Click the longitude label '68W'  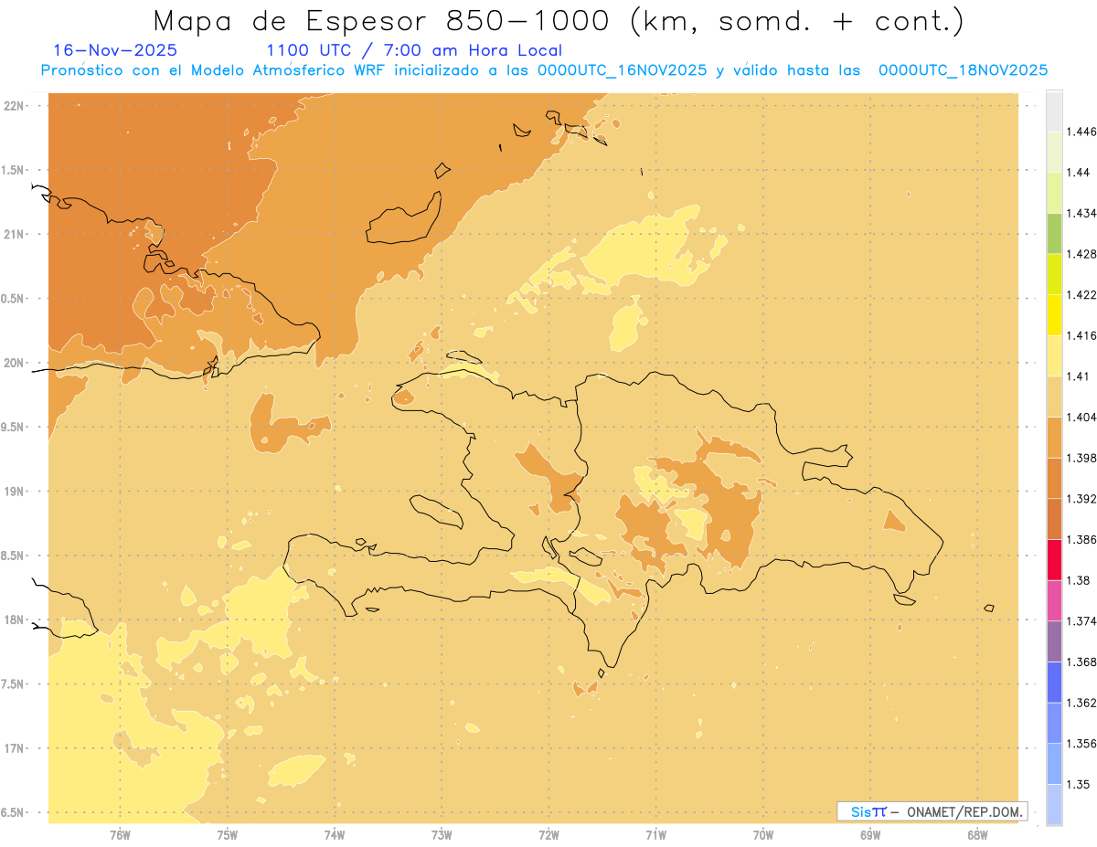[977, 834]
